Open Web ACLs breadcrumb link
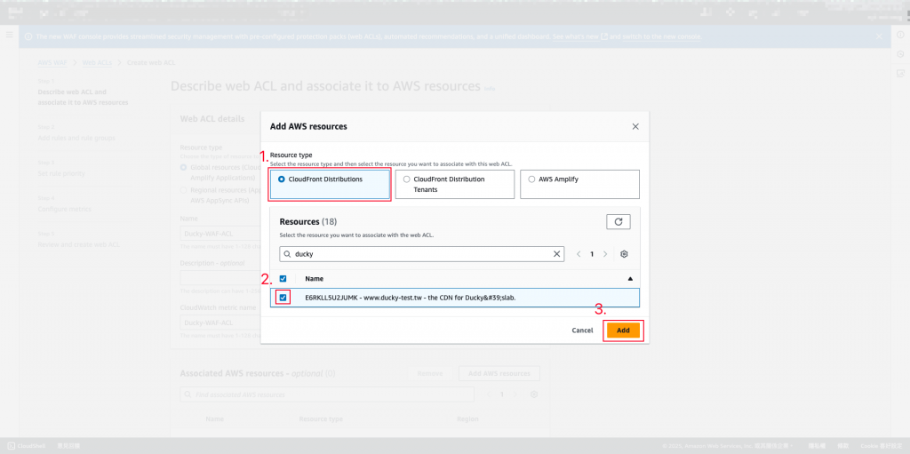910x454 pixels. point(97,63)
